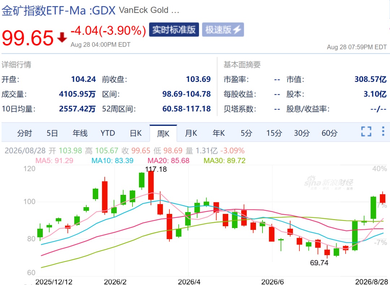Click the 2026/2 date axis label
The width and height of the screenshot is (390, 285).
pos(114,281)
